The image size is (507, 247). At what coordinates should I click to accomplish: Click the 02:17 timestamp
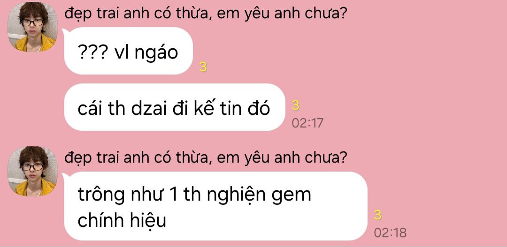pyautogui.click(x=307, y=123)
